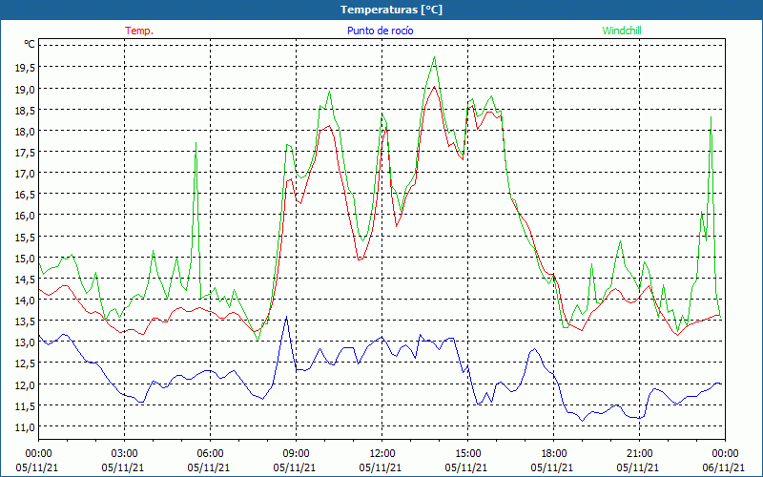Click the 12,5 y-axis value
Image resolution: width=763 pixels, height=477 pixels.
26,363
